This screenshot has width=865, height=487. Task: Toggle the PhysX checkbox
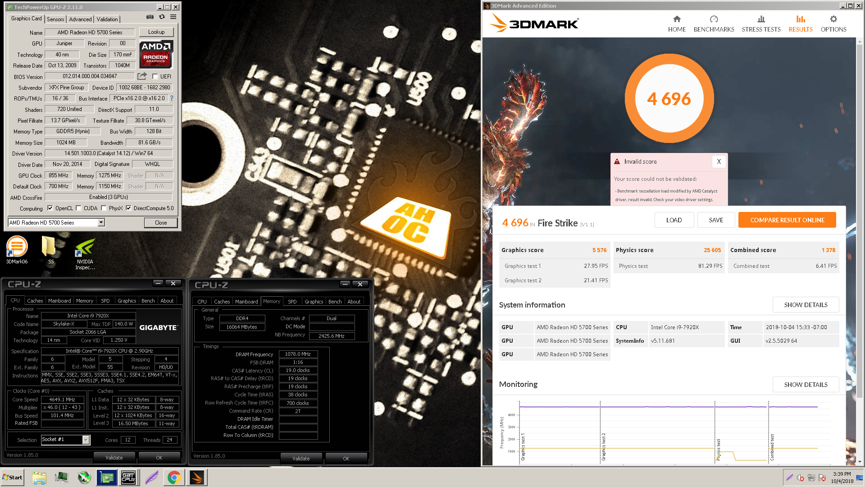[x=104, y=208]
